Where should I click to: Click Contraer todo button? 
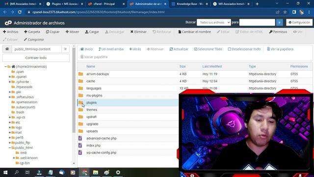36,58
